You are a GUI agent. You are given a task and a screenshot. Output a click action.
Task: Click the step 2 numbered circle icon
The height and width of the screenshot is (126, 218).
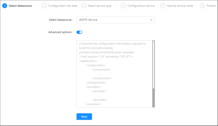pos(44,6)
